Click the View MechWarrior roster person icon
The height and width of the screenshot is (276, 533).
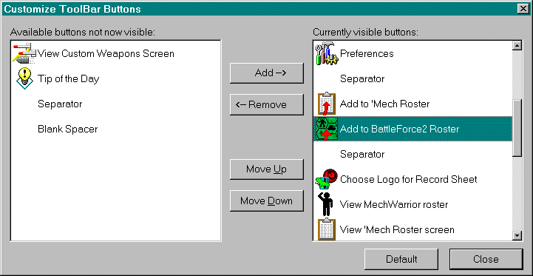pos(326,204)
